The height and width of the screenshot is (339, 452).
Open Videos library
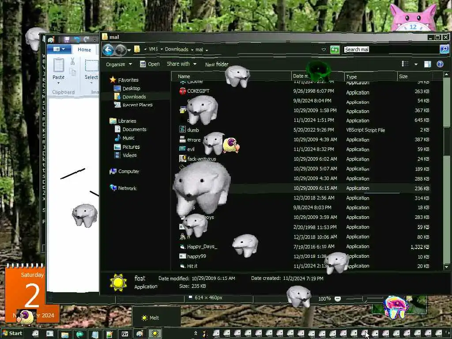pos(125,155)
